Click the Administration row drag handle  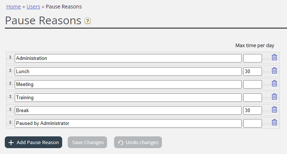[x=10, y=57]
